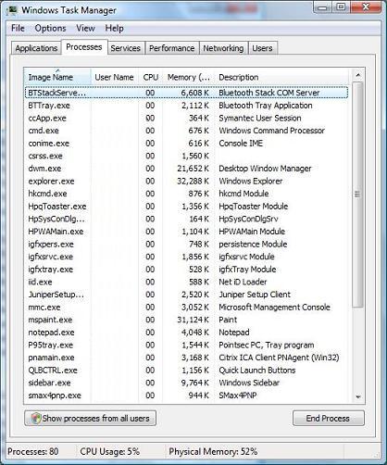The image size is (387, 465).
Task: Select the HpSysConDlg... process
Action: tap(186, 219)
